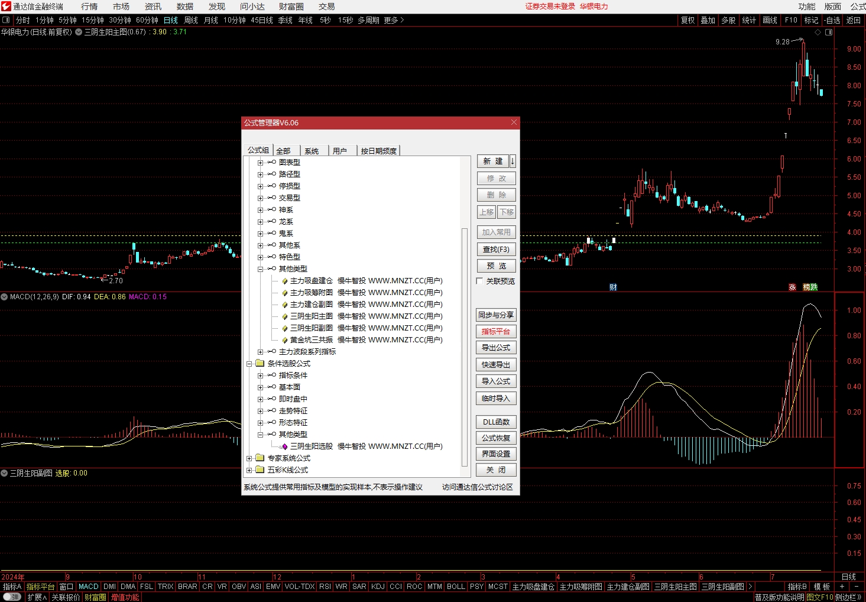Click the right chevron after 三阴生阳副图 tab

750,587
